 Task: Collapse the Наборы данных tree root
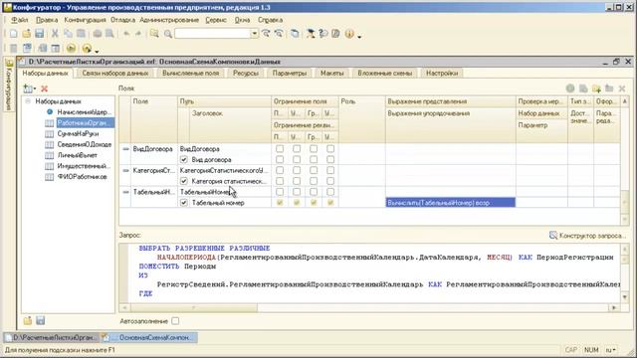[x=28, y=101]
